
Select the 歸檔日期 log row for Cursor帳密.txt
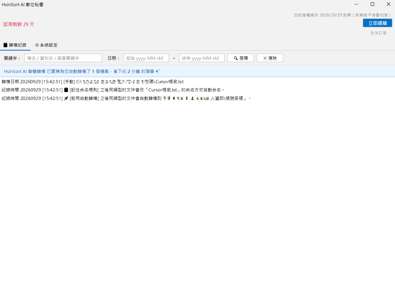(93, 82)
